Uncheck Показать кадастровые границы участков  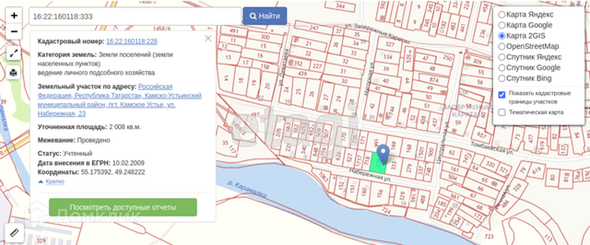(502, 95)
